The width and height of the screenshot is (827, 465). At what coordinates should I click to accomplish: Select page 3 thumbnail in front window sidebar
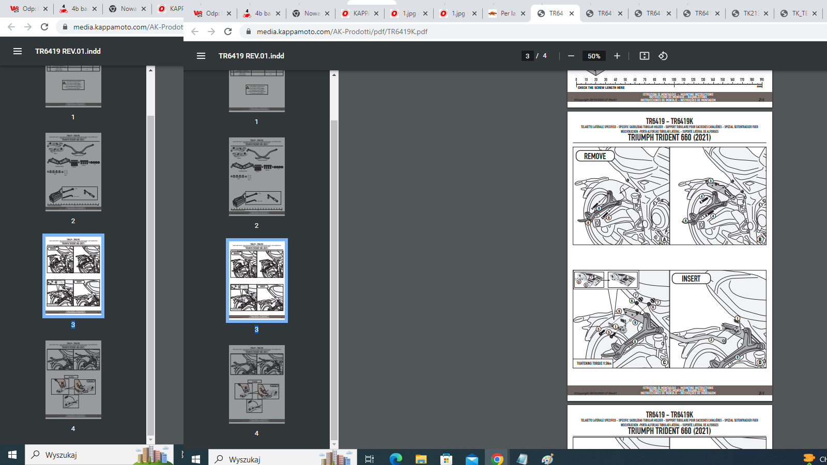point(257,281)
